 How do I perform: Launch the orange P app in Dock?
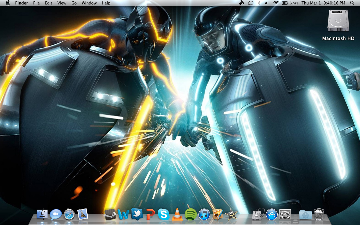pos(150,215)
